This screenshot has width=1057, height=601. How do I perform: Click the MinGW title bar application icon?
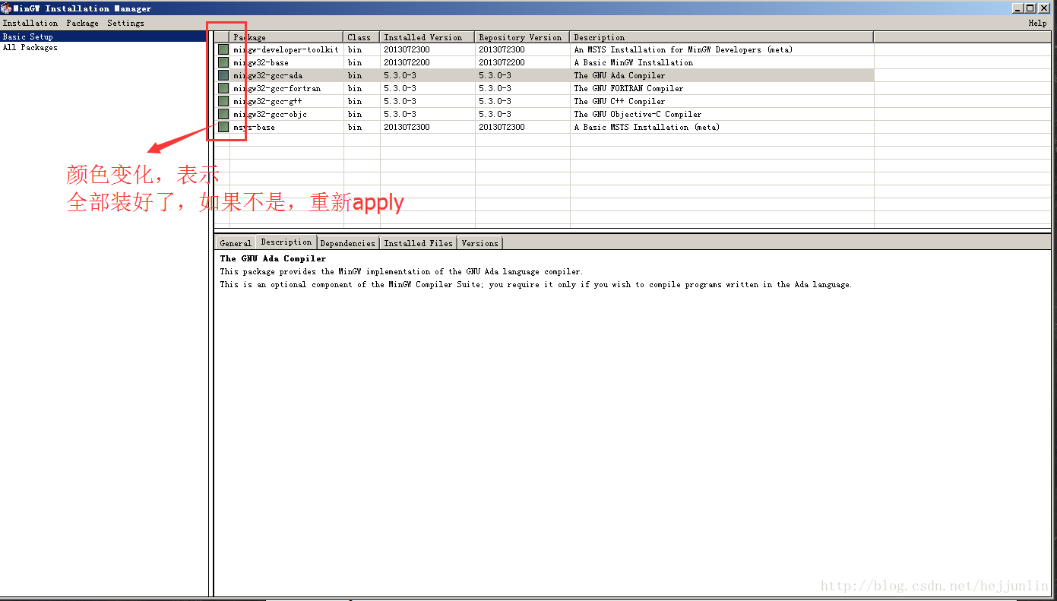coord(6,8)
